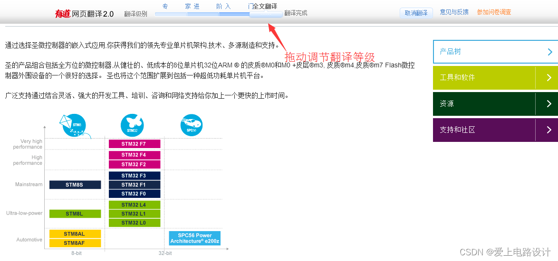This screenshot has height=261, width=558.
Task: Select the STM32 F2 block
Action: coord(135,164)
